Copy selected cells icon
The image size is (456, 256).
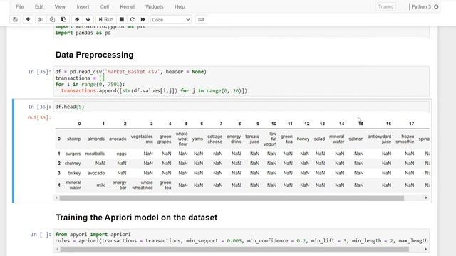pos(52,19)
